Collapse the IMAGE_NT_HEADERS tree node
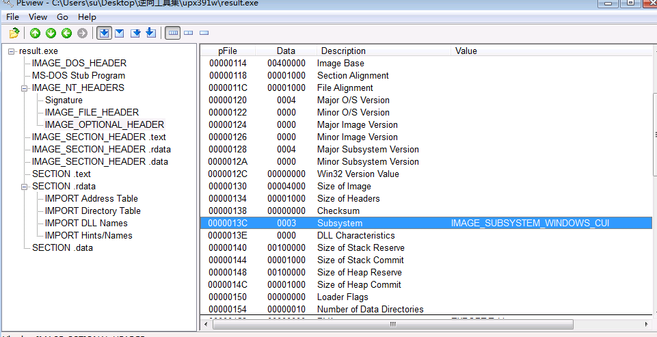Screen dimensions: 657x337 point(25,88)
